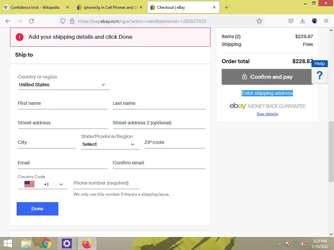Screen dimensions: 334x250
Task: Focus the Phone number field
Action: pyautogui.click(x=106, y=183)
